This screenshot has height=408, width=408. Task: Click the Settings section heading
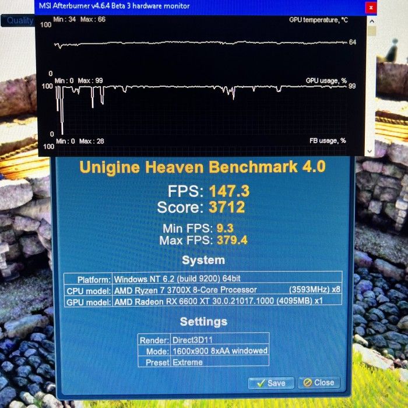click(204, 322)
